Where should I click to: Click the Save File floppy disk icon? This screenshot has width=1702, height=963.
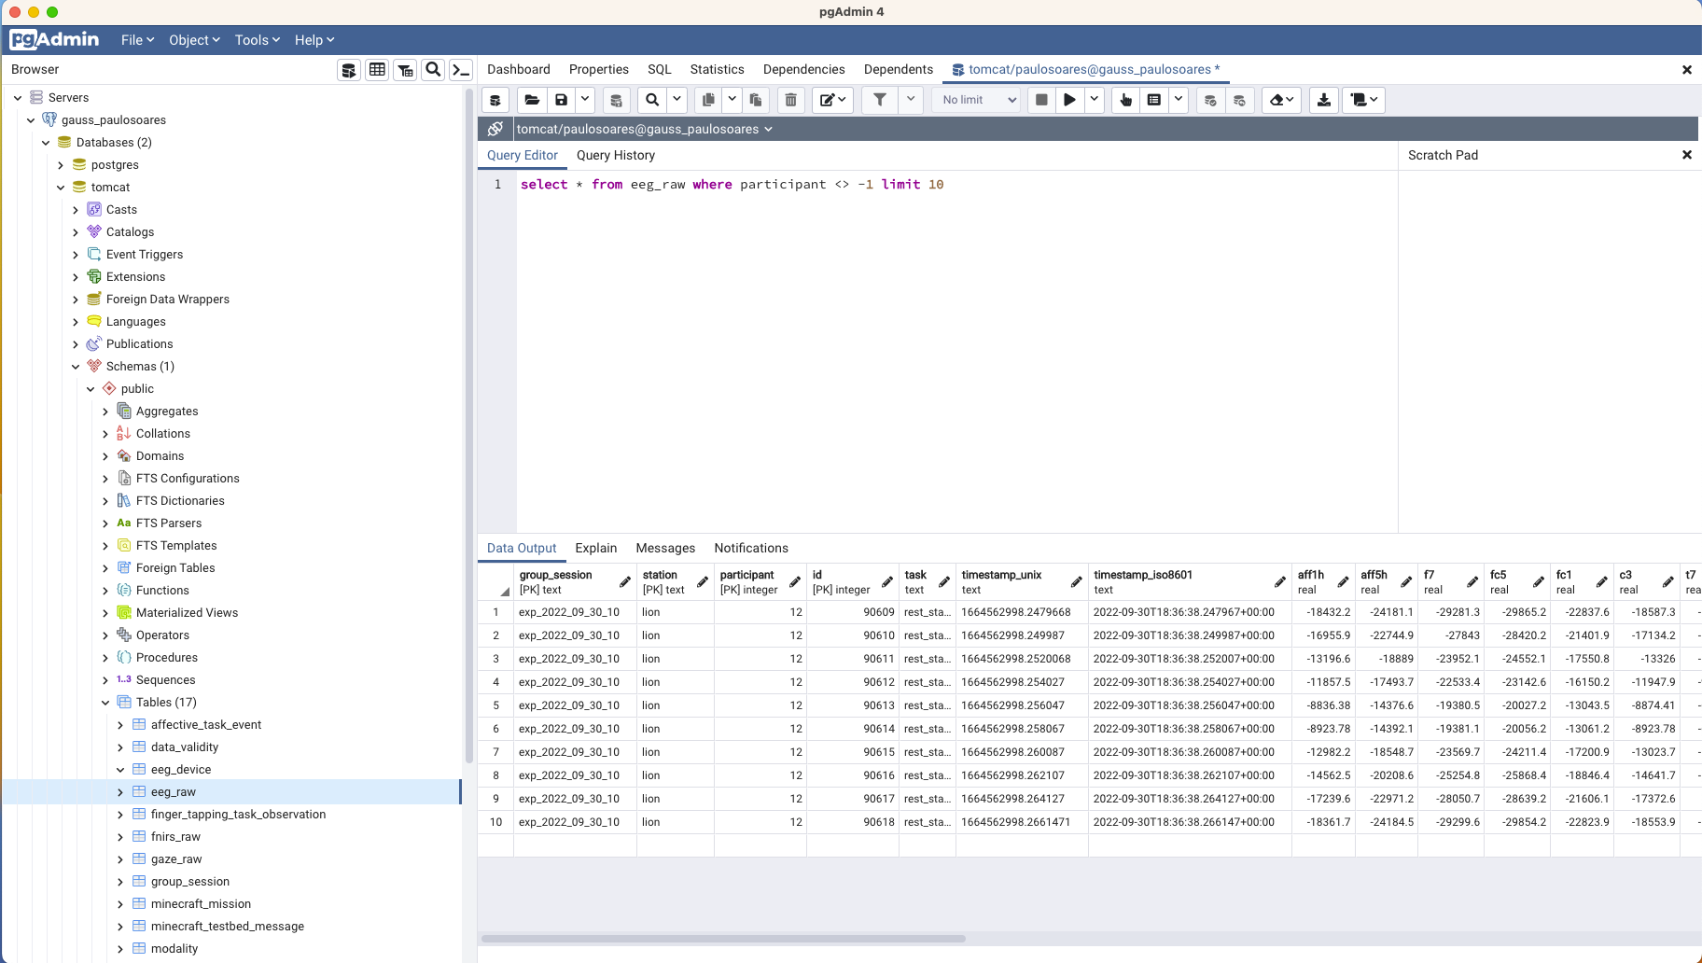point(561,100)
